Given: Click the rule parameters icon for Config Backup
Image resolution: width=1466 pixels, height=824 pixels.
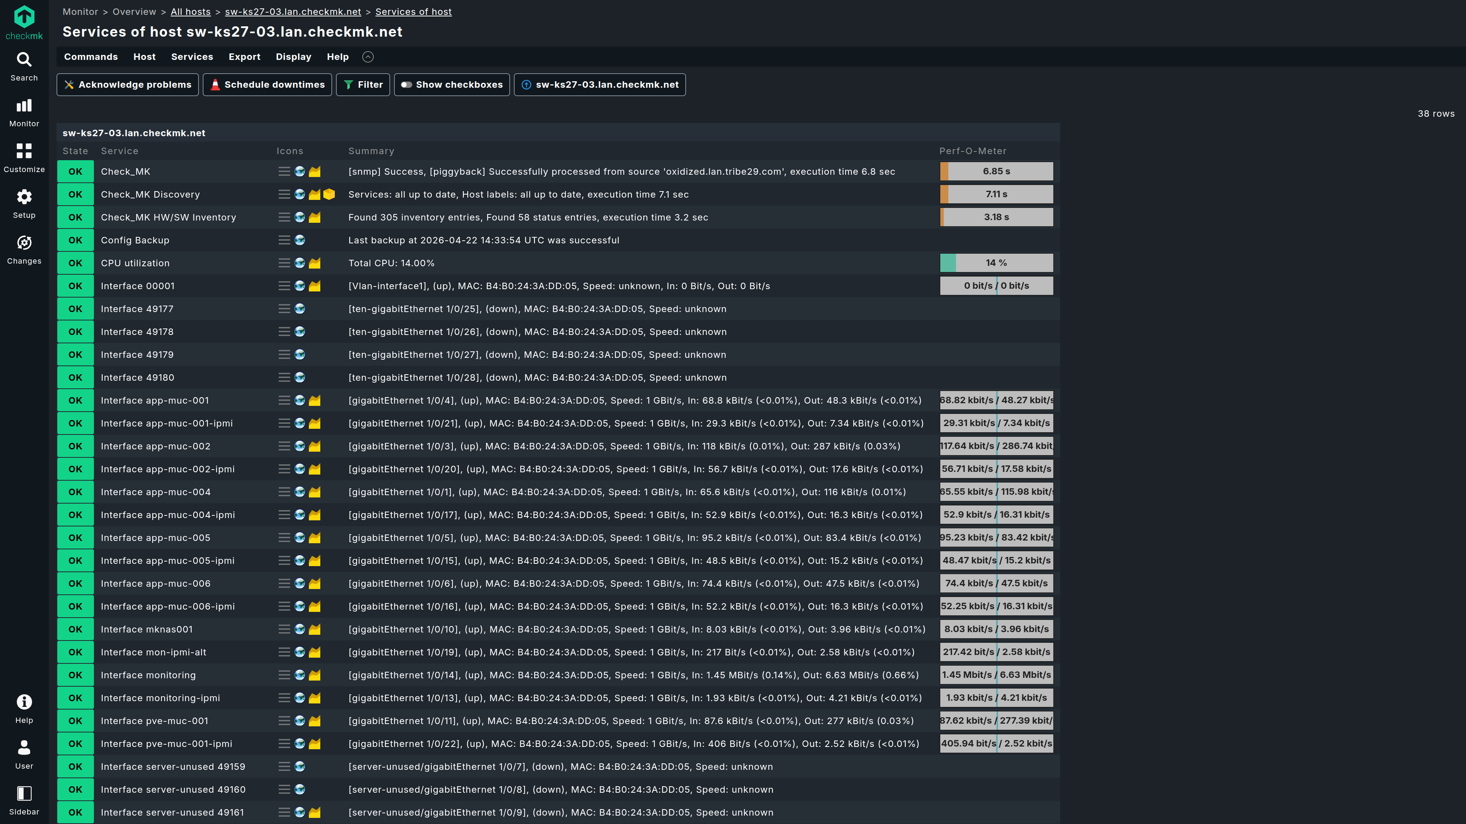Looking at the screenshot, I should tap(300, 241).
